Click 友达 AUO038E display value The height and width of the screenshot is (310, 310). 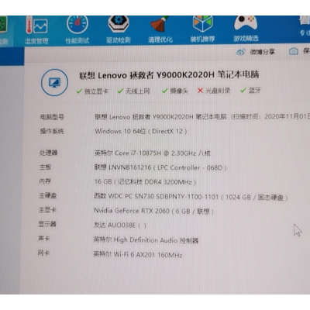[x=120, y=226]
